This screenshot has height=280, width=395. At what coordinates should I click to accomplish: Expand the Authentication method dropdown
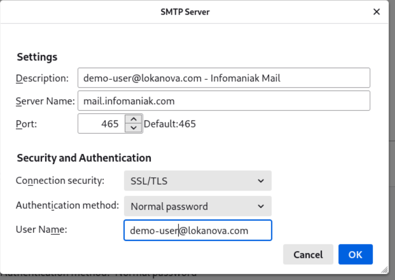coord(197,206)
